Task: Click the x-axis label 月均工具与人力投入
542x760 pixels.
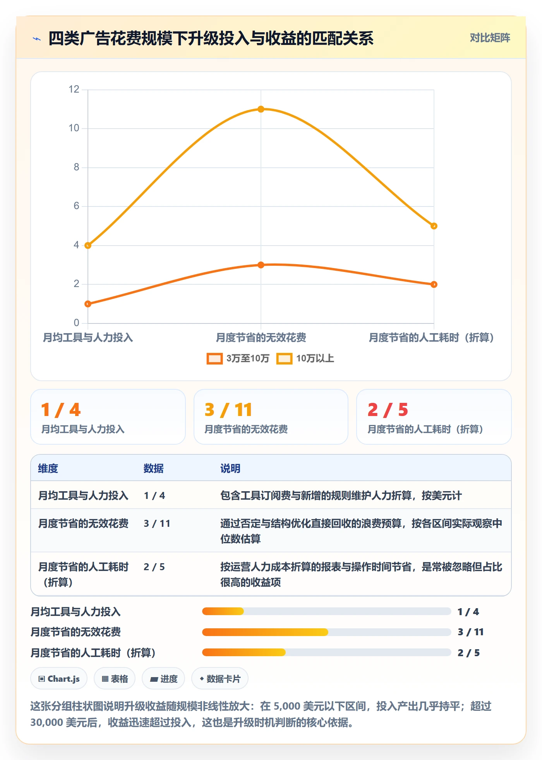Action: point(88,337)
